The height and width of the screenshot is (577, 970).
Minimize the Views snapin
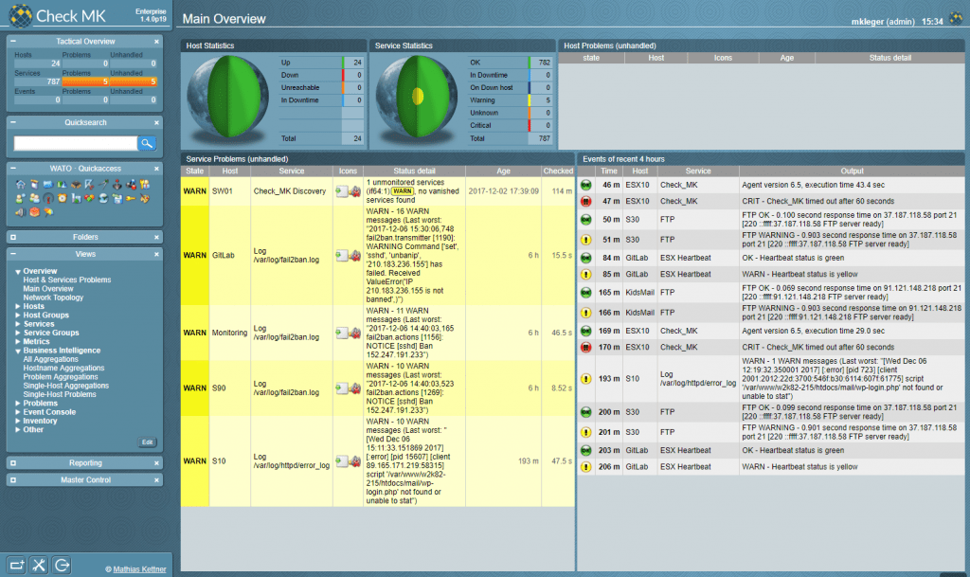click(13, 254)
